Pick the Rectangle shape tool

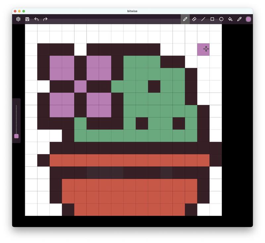212,19
